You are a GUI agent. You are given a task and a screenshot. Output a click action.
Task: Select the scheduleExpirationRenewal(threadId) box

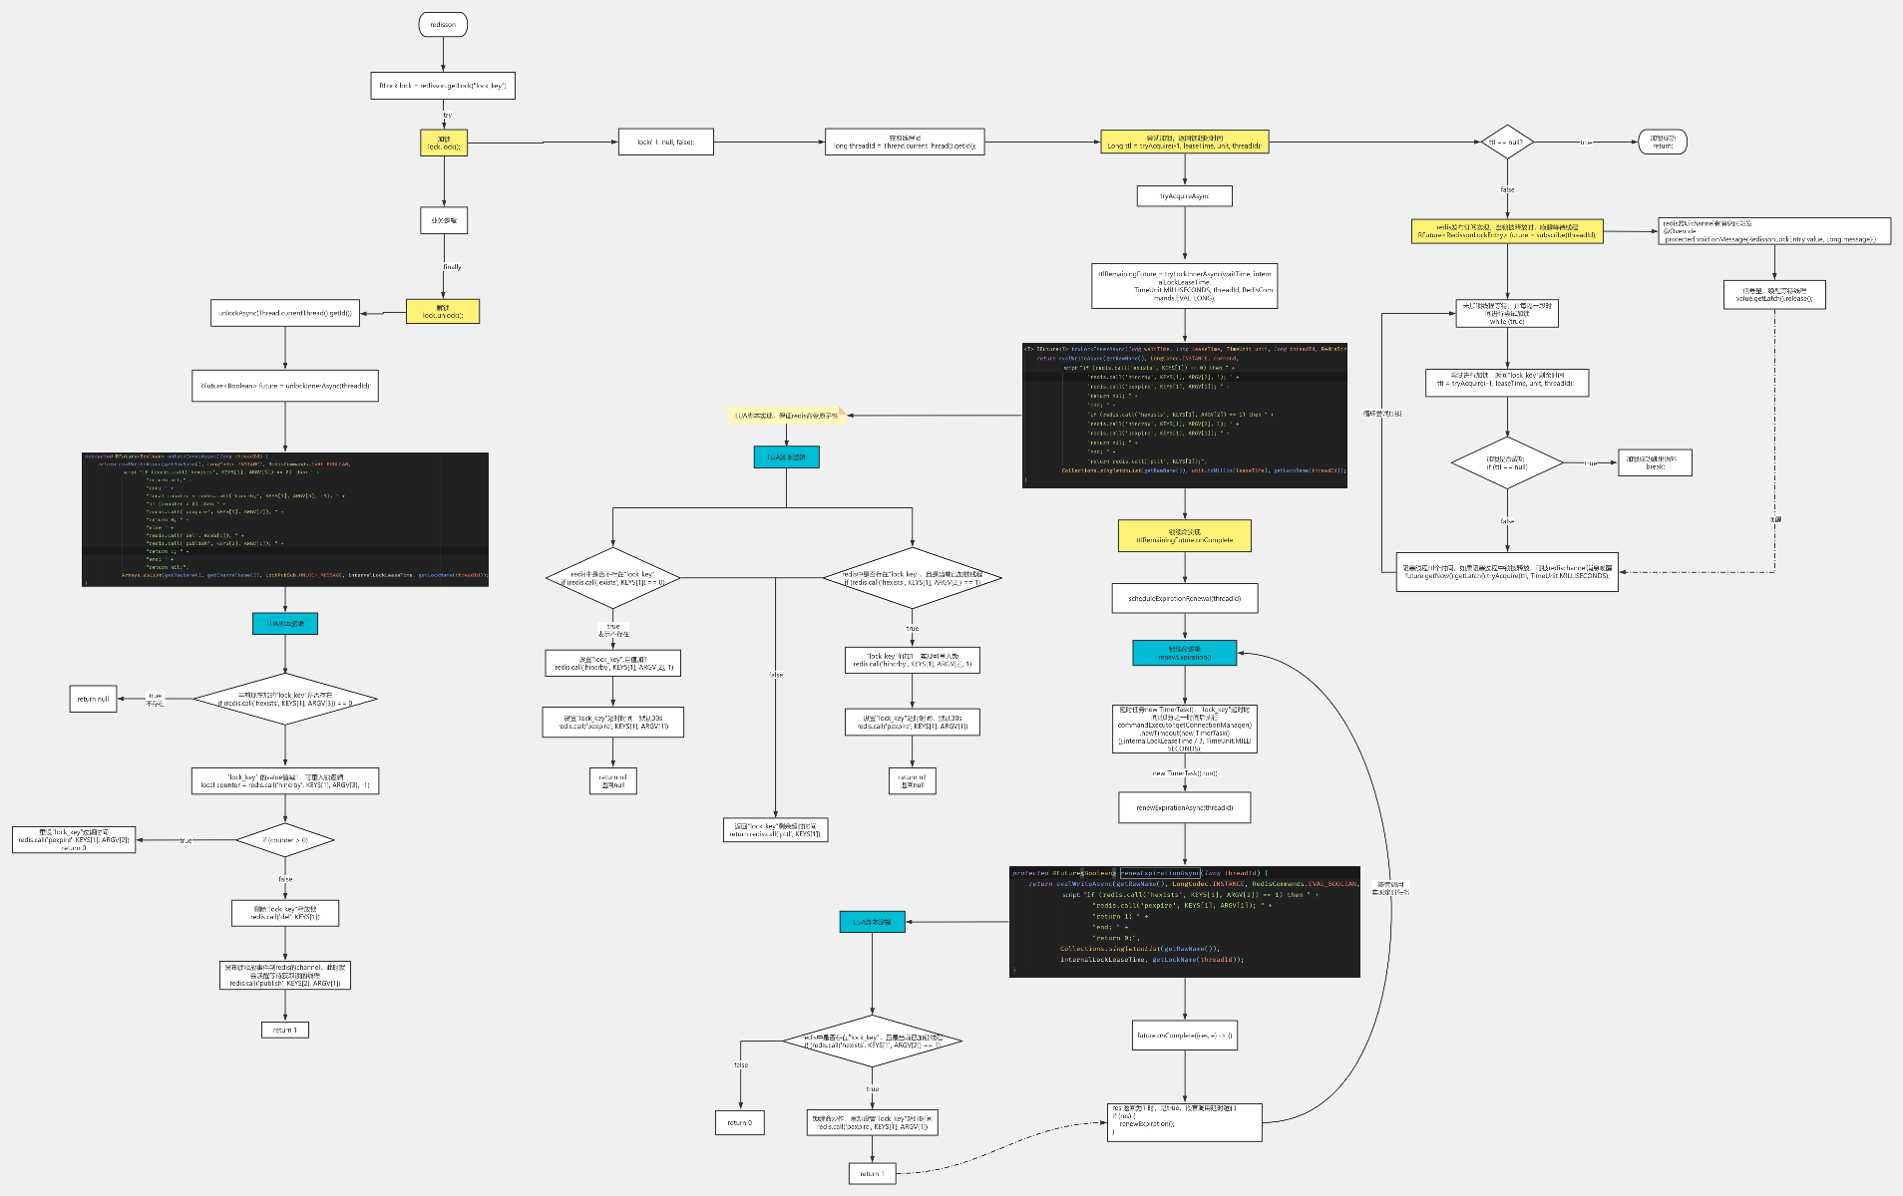pos(1184,598)
